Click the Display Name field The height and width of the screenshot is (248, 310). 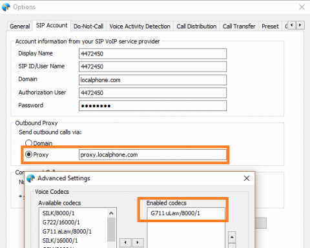152,54
